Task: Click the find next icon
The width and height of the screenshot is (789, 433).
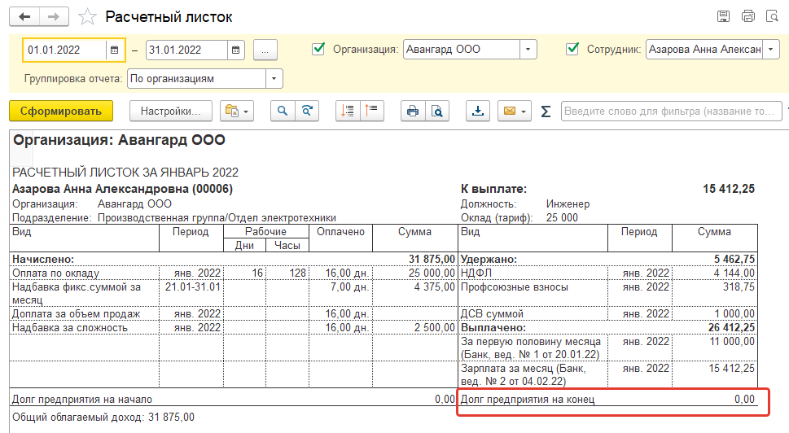Action: pyautogui.click(x=307, y=112)
